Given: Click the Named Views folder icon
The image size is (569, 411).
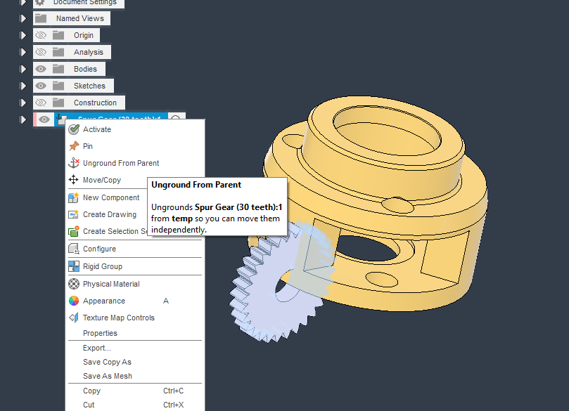Looking at the screenshot, I should tap(41, 18).
